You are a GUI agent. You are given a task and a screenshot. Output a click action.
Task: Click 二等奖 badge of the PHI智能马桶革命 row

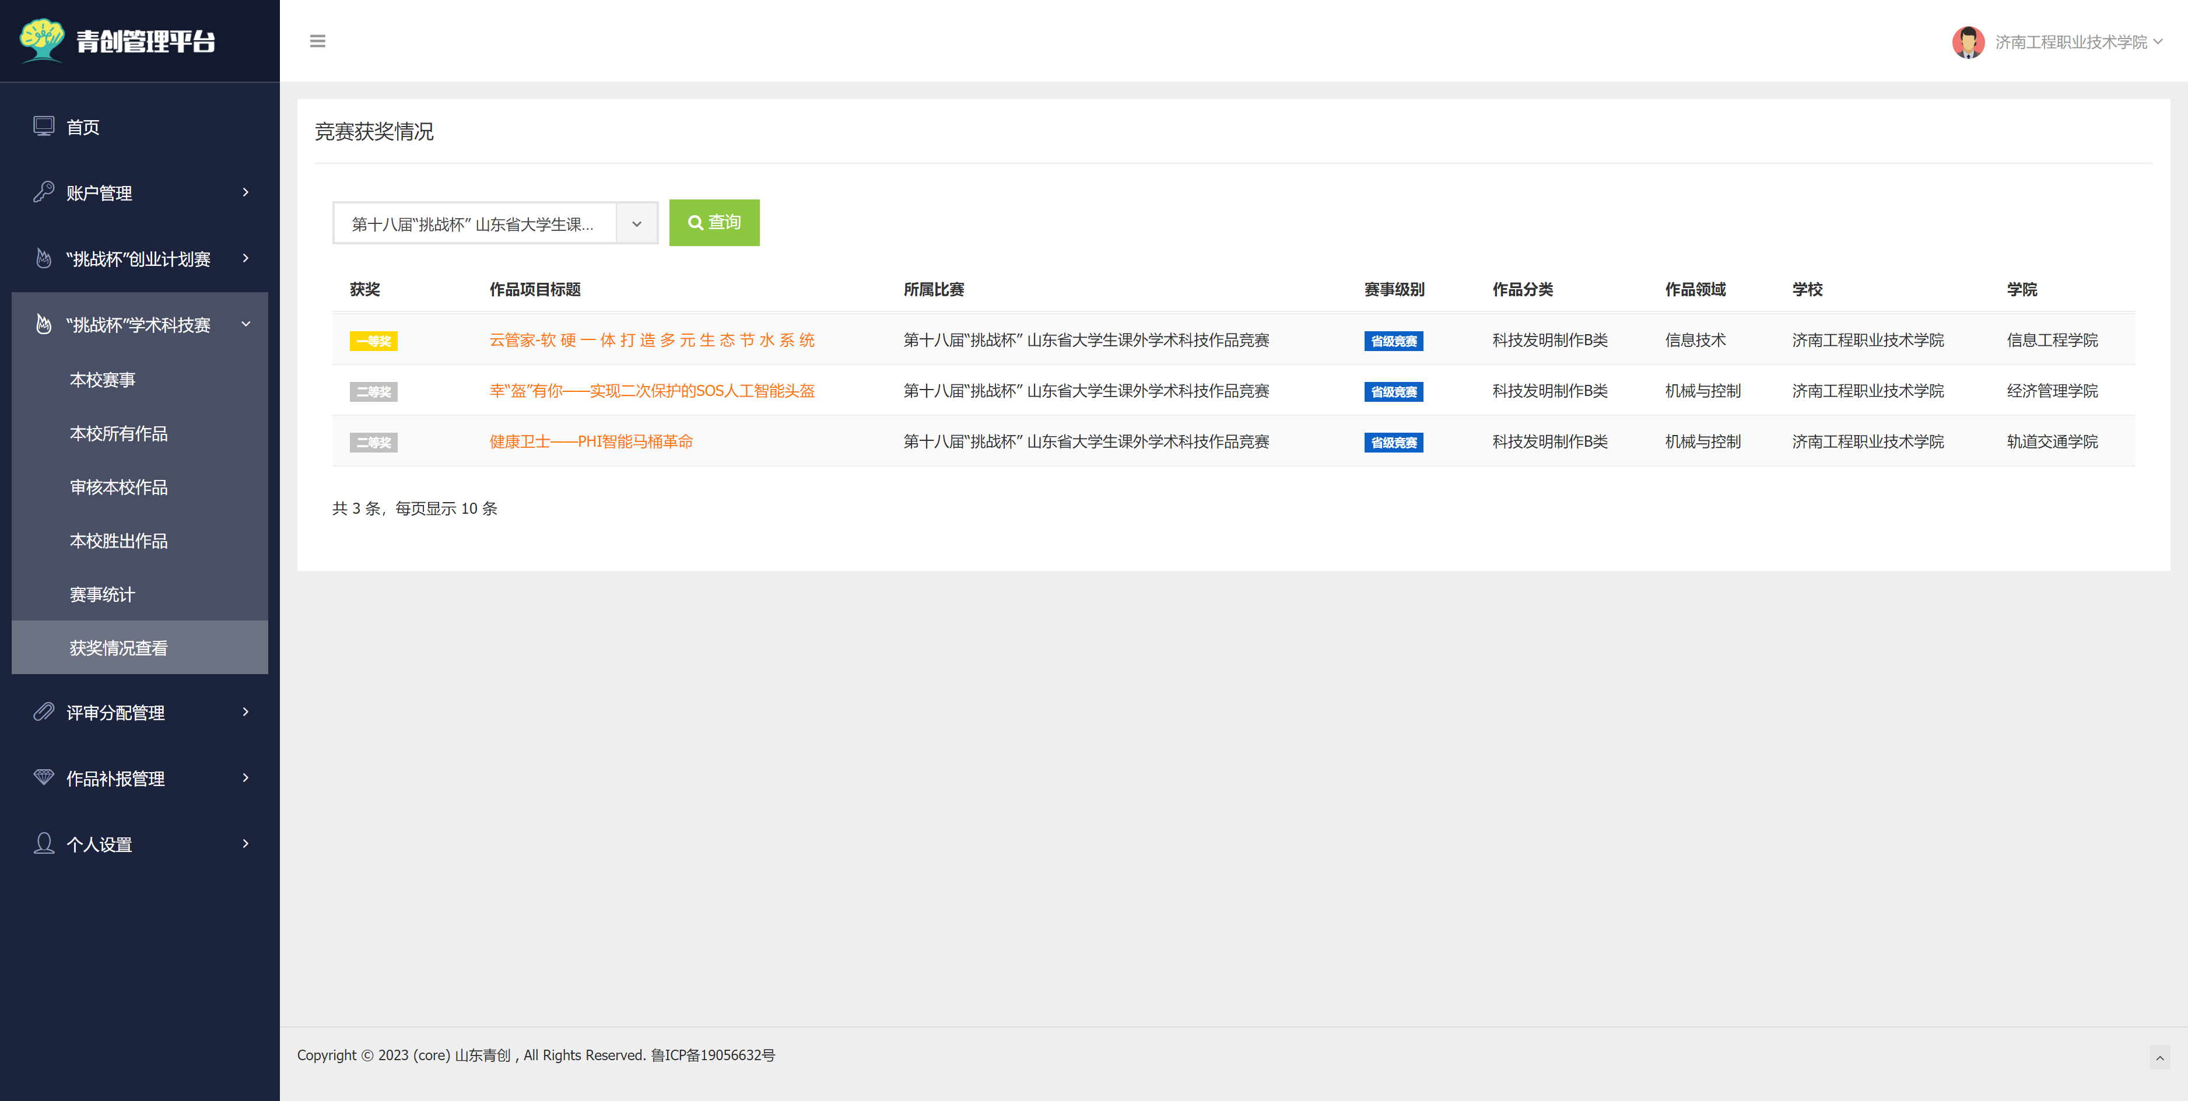click(x=374, y=443)
